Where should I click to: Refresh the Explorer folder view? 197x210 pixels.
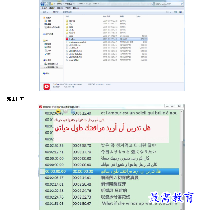click(x=151, y=4)
